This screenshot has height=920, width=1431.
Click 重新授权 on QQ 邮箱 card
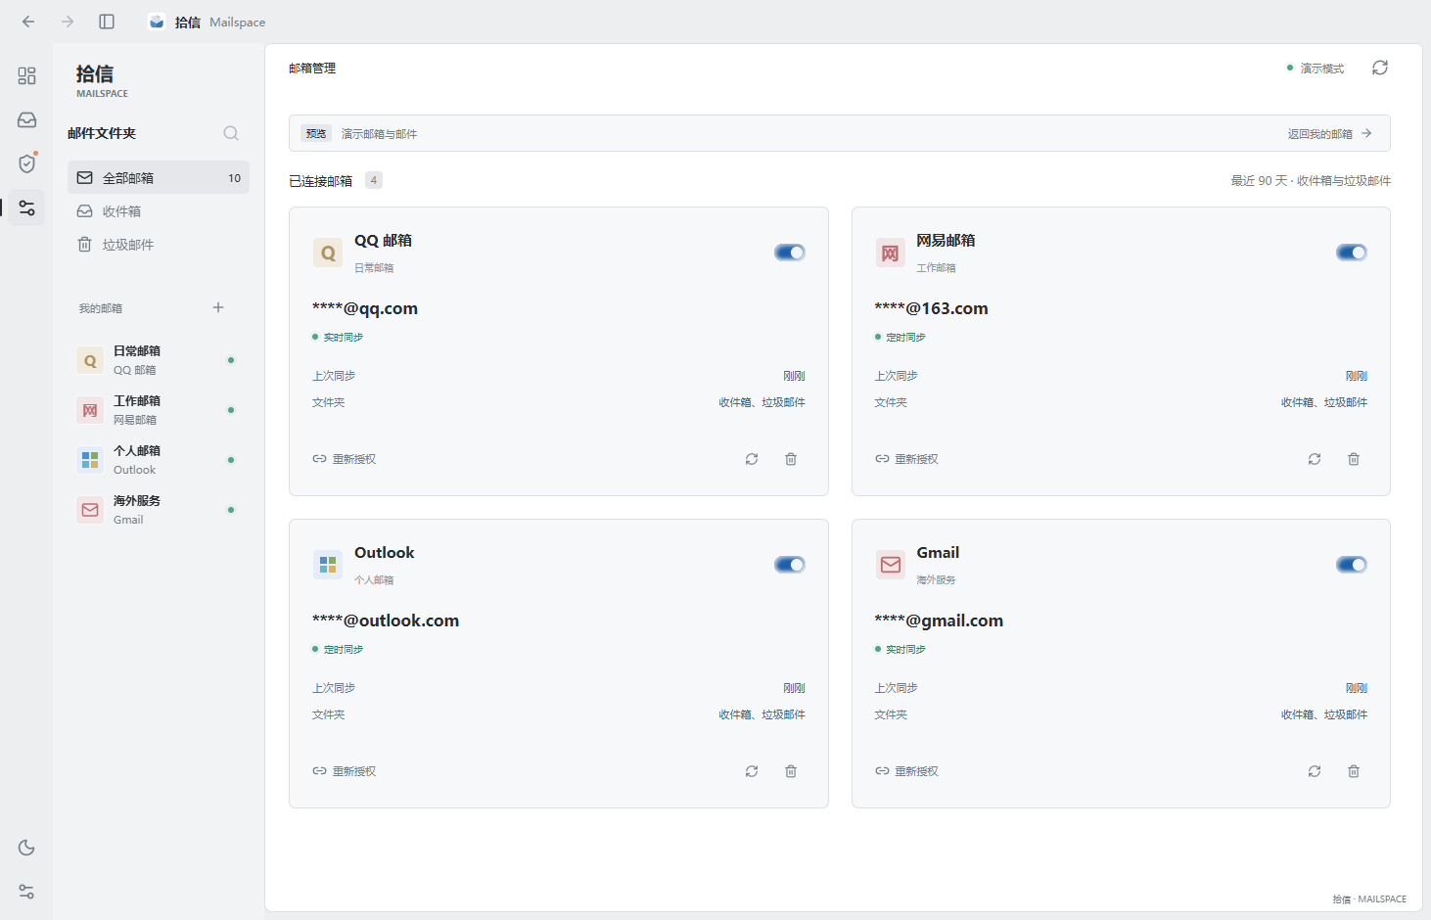(345, 459)
